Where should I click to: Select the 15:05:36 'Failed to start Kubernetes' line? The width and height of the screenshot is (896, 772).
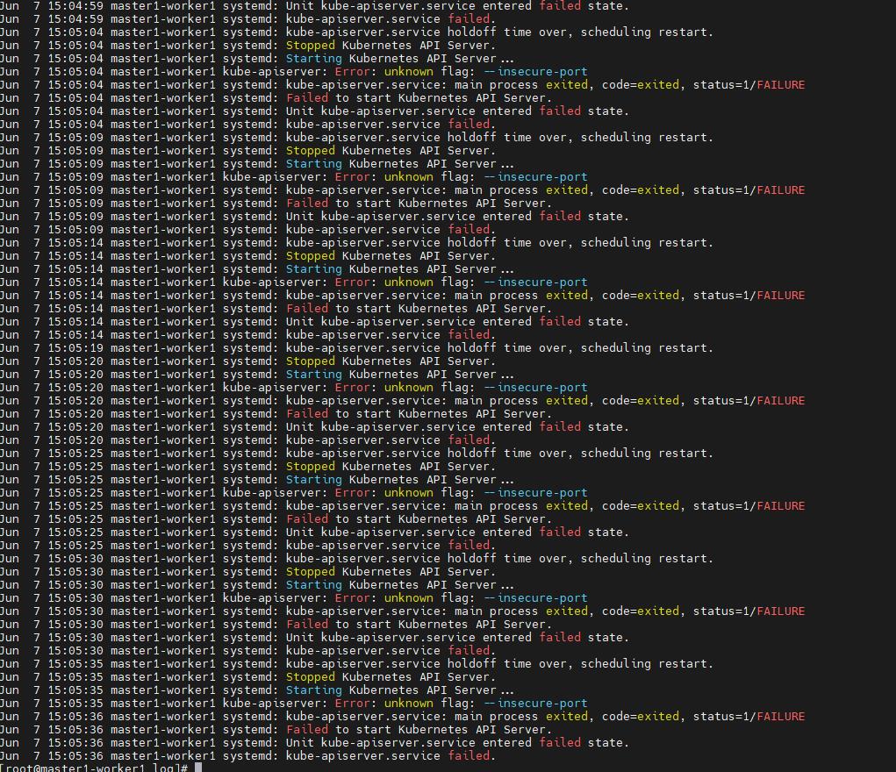[x=276, y=728]
